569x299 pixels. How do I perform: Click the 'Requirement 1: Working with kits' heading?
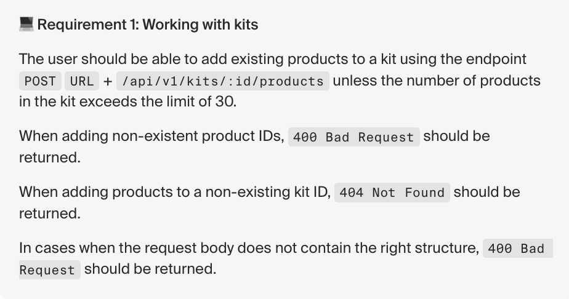pos(148,25)
